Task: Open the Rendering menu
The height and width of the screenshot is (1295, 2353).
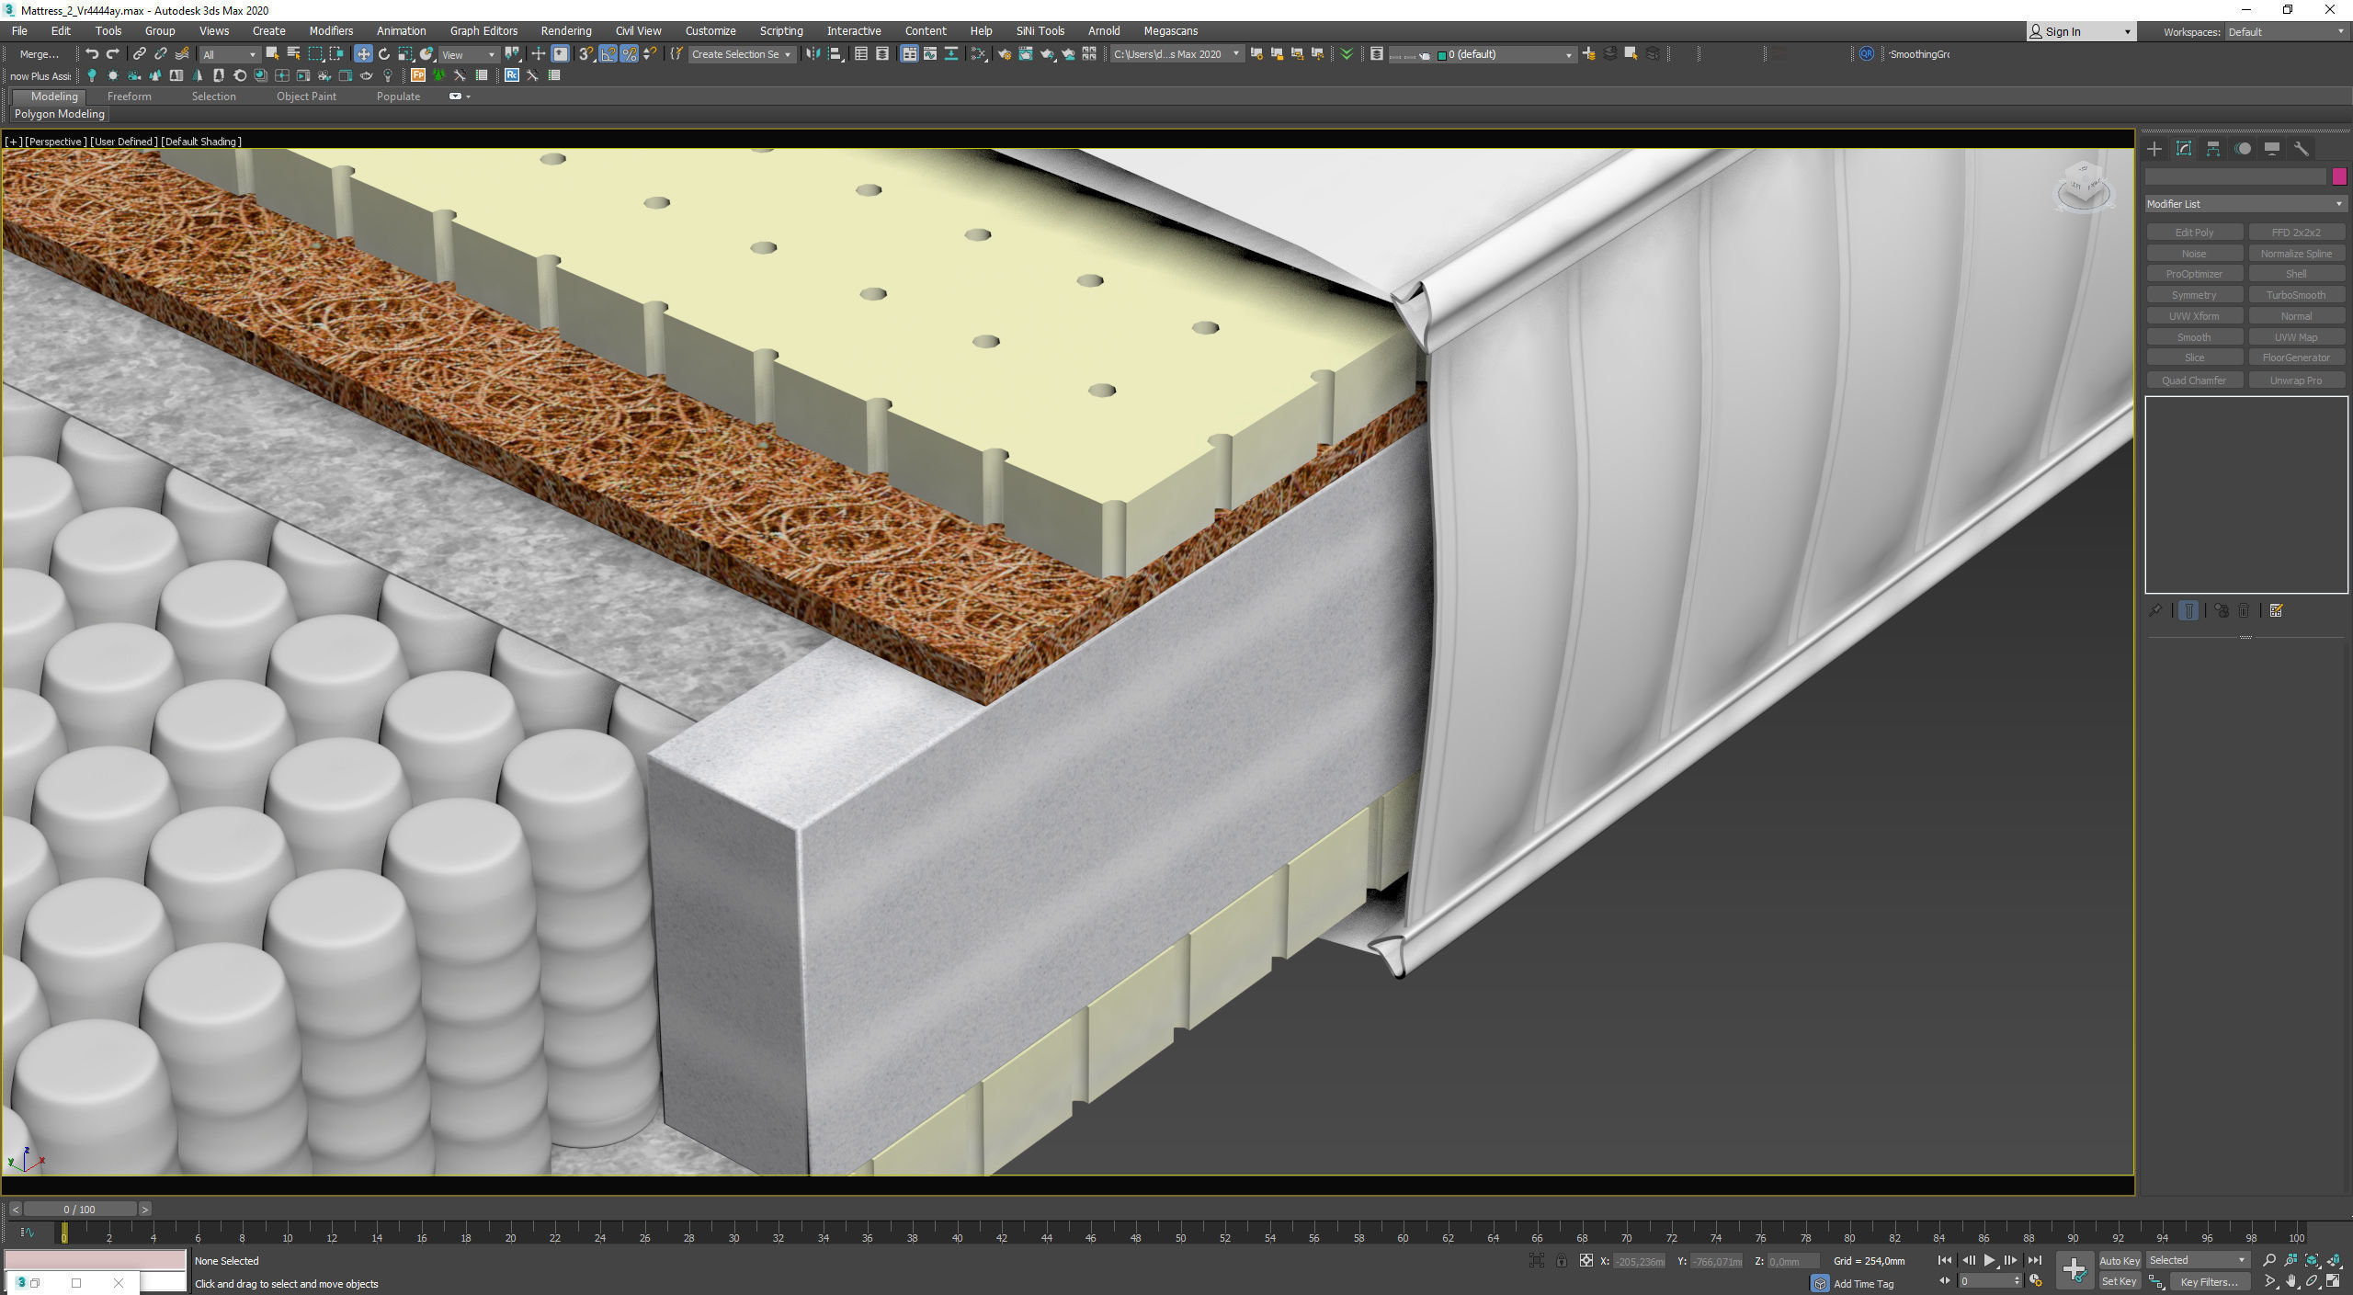Action: 566,31
